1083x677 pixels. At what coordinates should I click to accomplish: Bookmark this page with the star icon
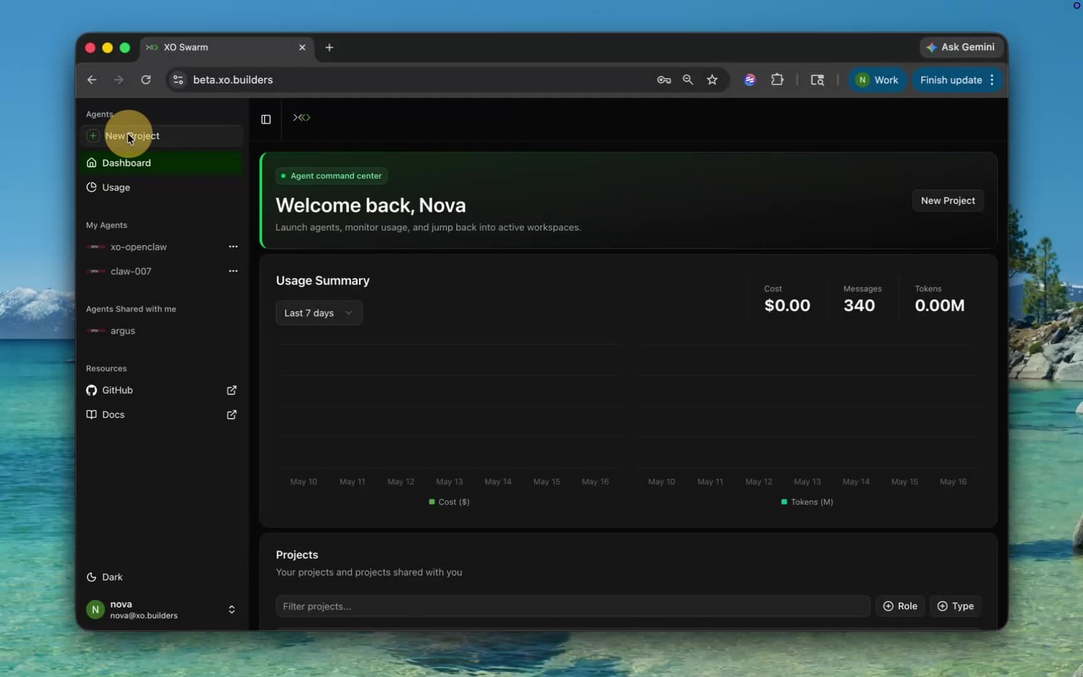[x=713, y=80]
